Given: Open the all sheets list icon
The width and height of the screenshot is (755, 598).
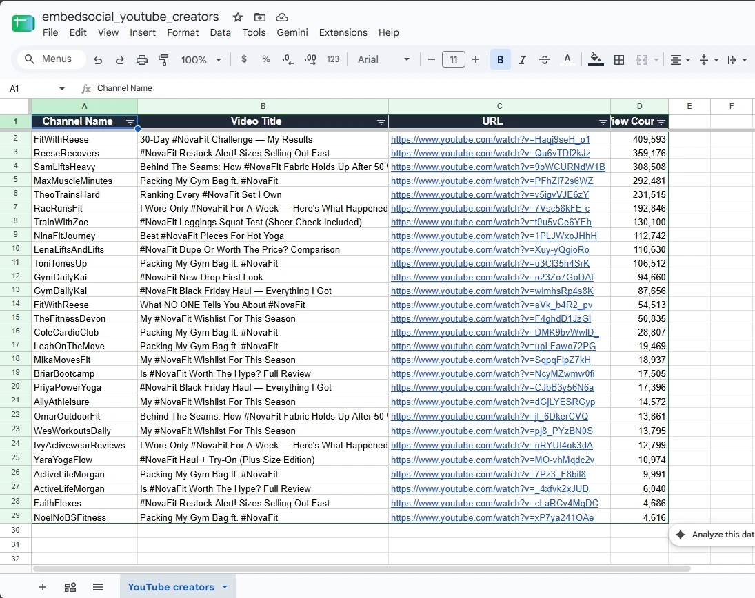Looking at the screenshot, I should [x=98, y=587].
